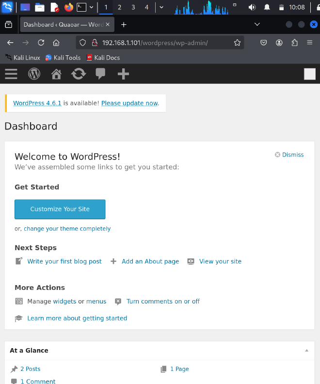Click Add an About page link
320x384 pixels.
click(x=150, y=261)
